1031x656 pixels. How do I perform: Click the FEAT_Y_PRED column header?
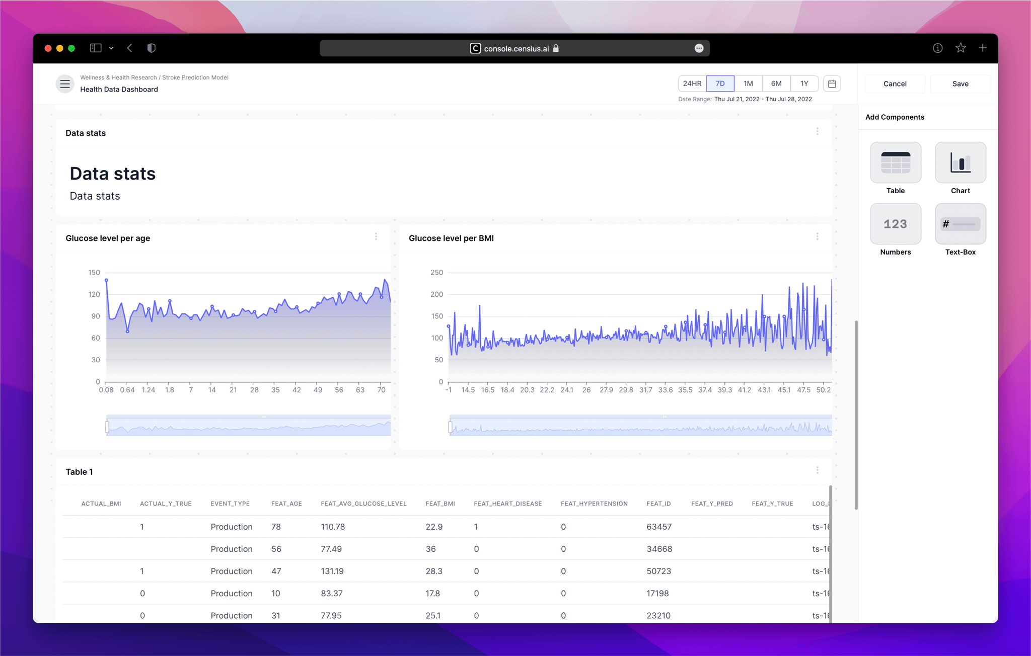click(712, 504)
